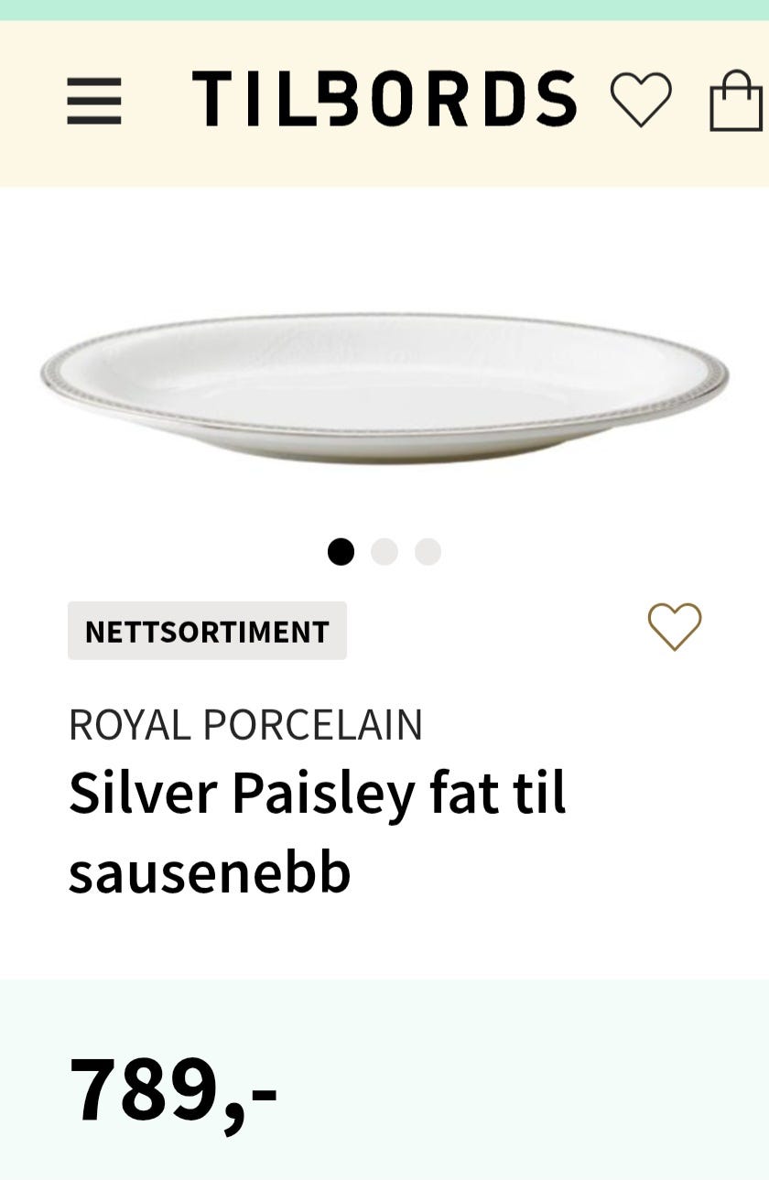Go to homepage via TILBORDS logo

click(x=384, y=99)
